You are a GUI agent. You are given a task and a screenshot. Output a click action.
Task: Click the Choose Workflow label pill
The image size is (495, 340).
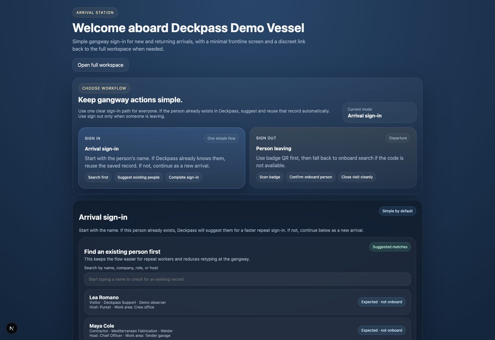(x=104, y=88)
